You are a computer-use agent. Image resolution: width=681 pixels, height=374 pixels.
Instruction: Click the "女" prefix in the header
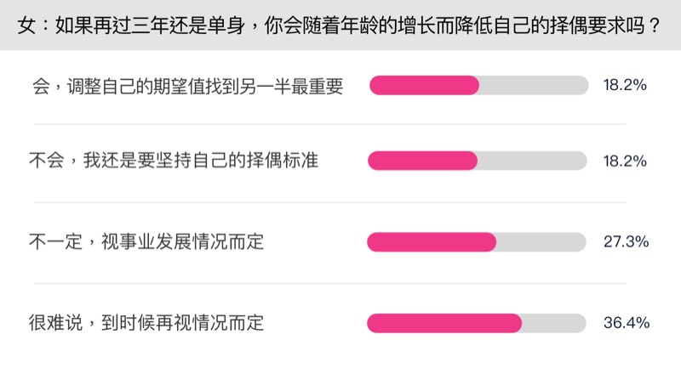(26, 25)
